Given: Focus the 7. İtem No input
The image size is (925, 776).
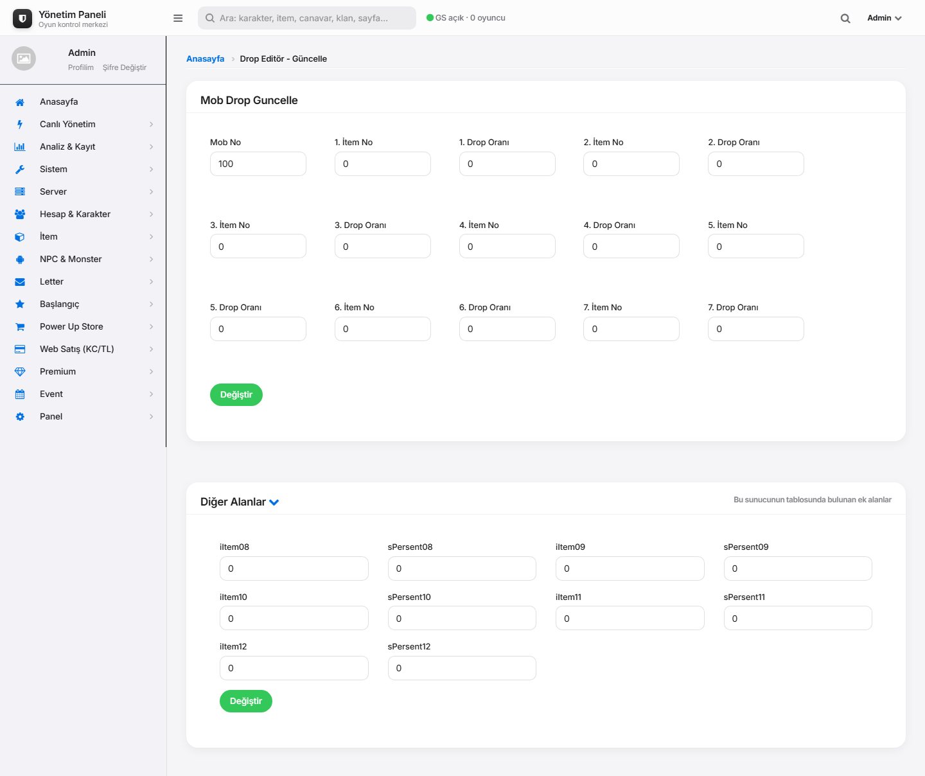Looking at the screenshot, I should coord(631,329).
